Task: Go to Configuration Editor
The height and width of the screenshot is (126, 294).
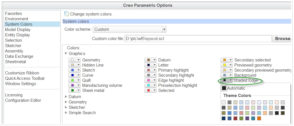Action: [x=23, y=100]
